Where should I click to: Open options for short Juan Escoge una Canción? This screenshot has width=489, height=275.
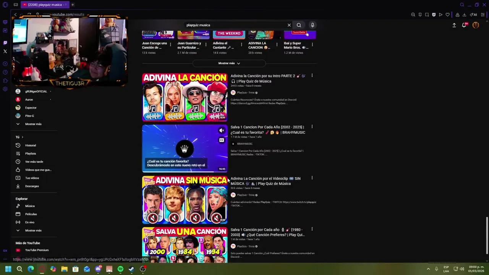coord(170,44)
